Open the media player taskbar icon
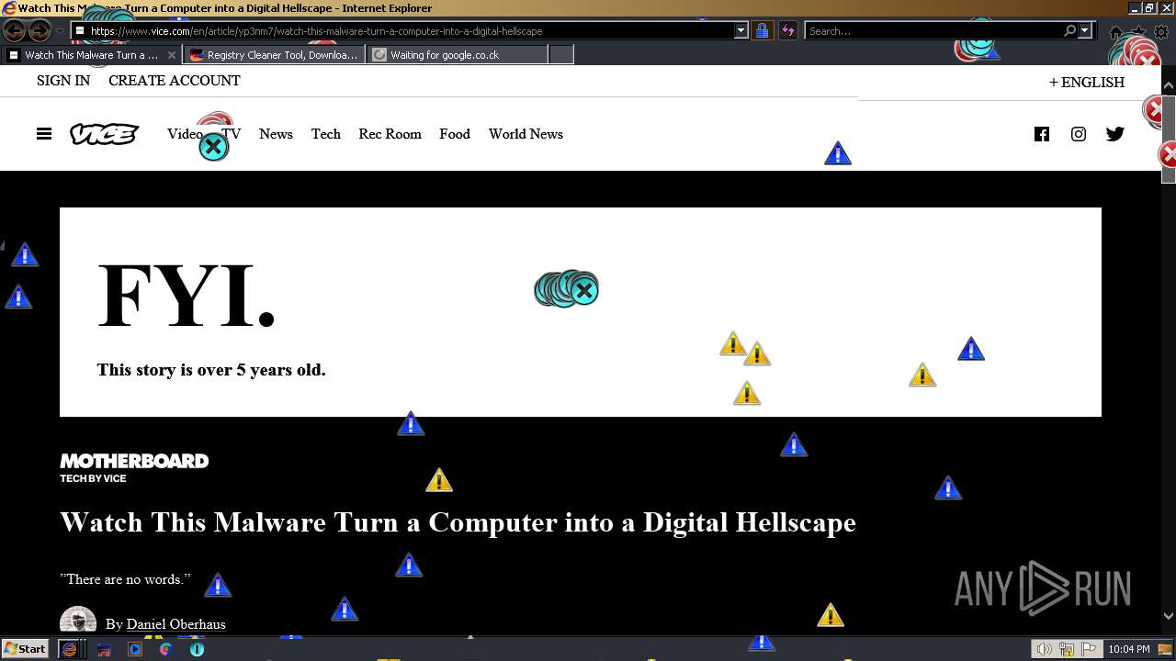Viewport: 1176px width, 661px height. point(135,649)
